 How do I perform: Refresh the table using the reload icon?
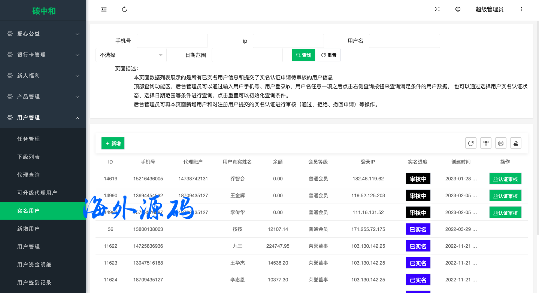coord(471,143)
